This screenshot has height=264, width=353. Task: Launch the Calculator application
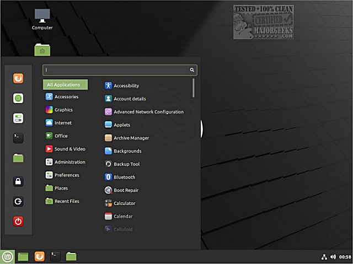[x=120, y=203]
